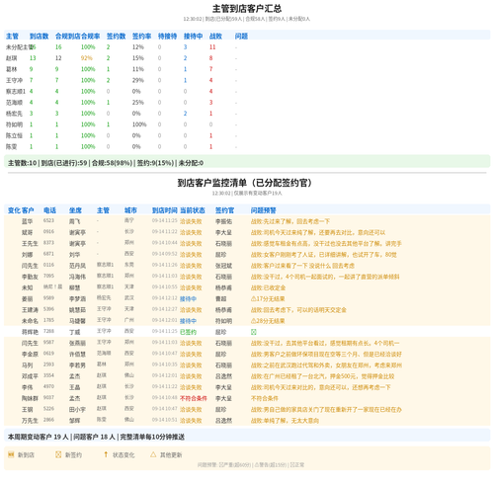Viewport: 494px width, 487px height.
Task: Select the 到店时间 column header
Action: point(165,210)
